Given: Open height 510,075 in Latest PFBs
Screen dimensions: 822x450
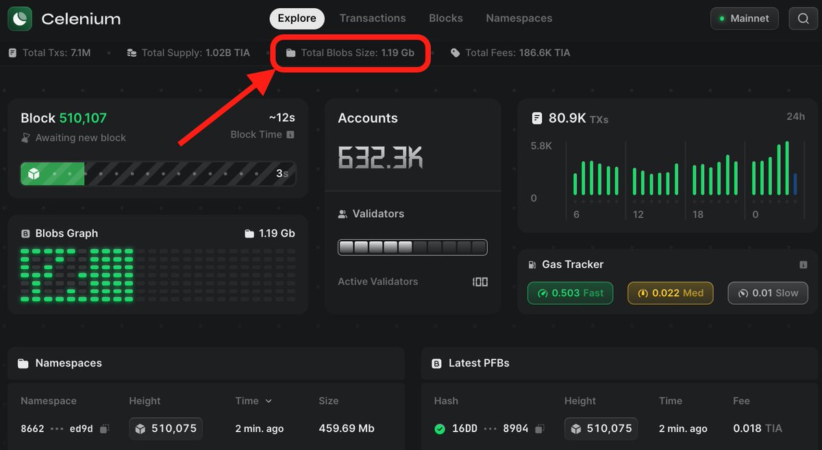Looking at the screenshot, I should (601, 429).
